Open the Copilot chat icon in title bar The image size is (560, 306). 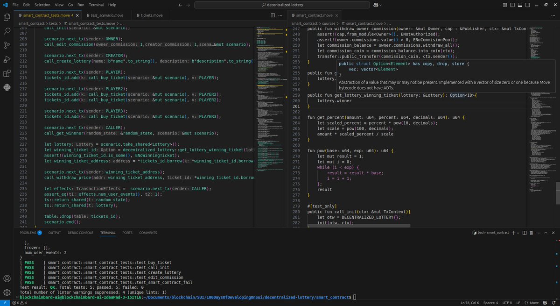375,5
